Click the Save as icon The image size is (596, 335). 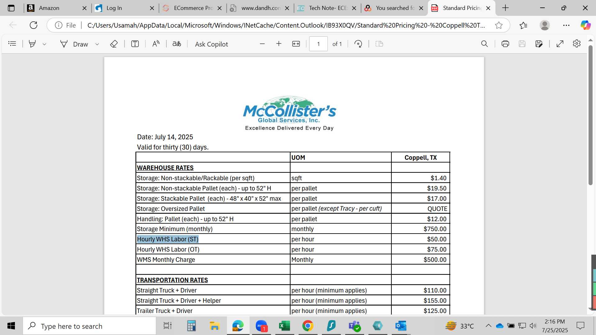click(x=539, y=44)
